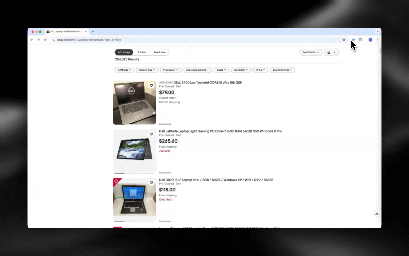Click the "or Best Offer" text
The image size is (409, 256).
(168, 98)
